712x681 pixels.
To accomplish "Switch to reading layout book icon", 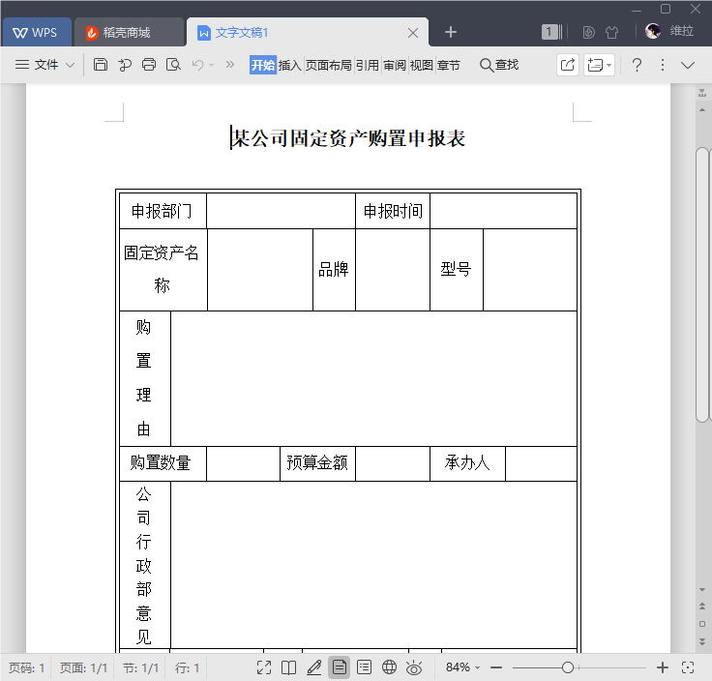I will (x=289, y=667).
